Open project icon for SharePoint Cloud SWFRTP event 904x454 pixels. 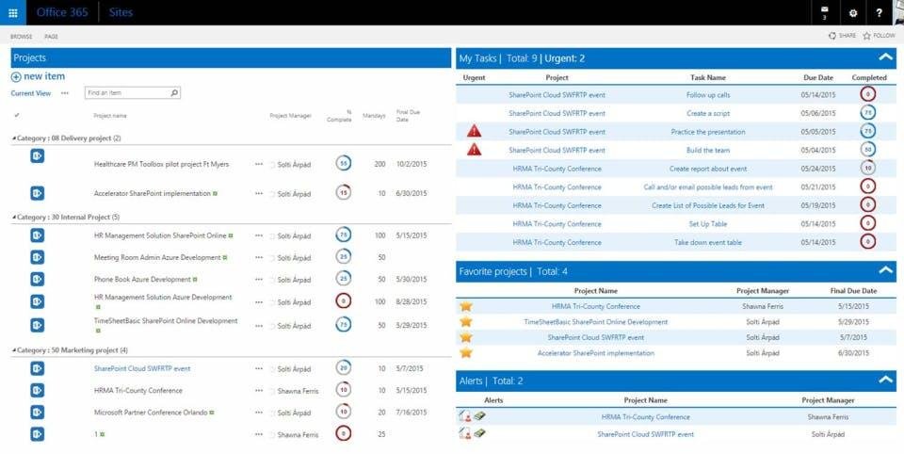37,368
